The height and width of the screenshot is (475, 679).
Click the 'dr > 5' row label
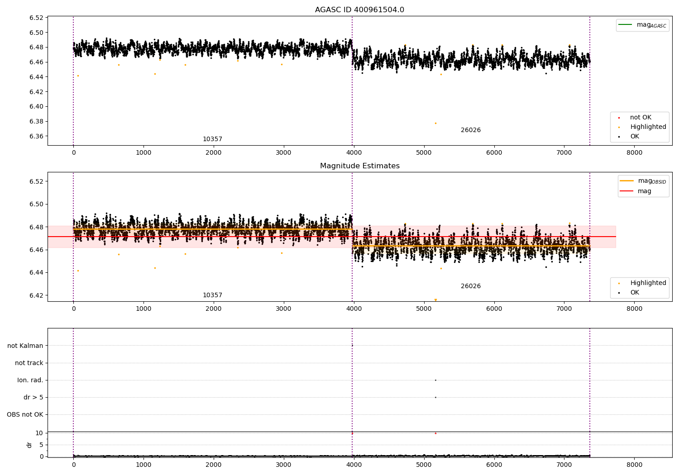click(33, 397)
